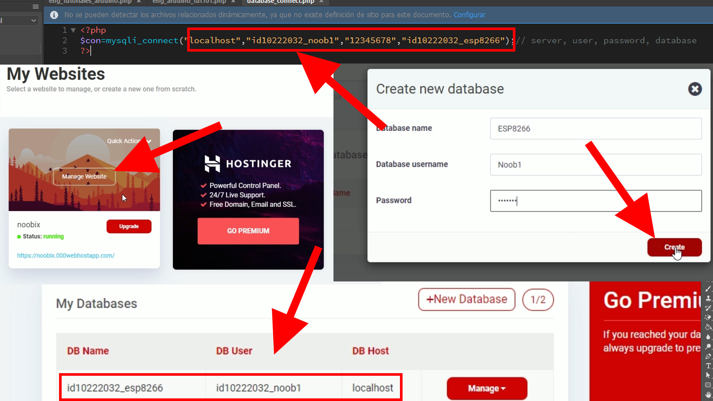
Task: Click 'Free Domain, Email and SSL.' text
Action: coord(253,205)
